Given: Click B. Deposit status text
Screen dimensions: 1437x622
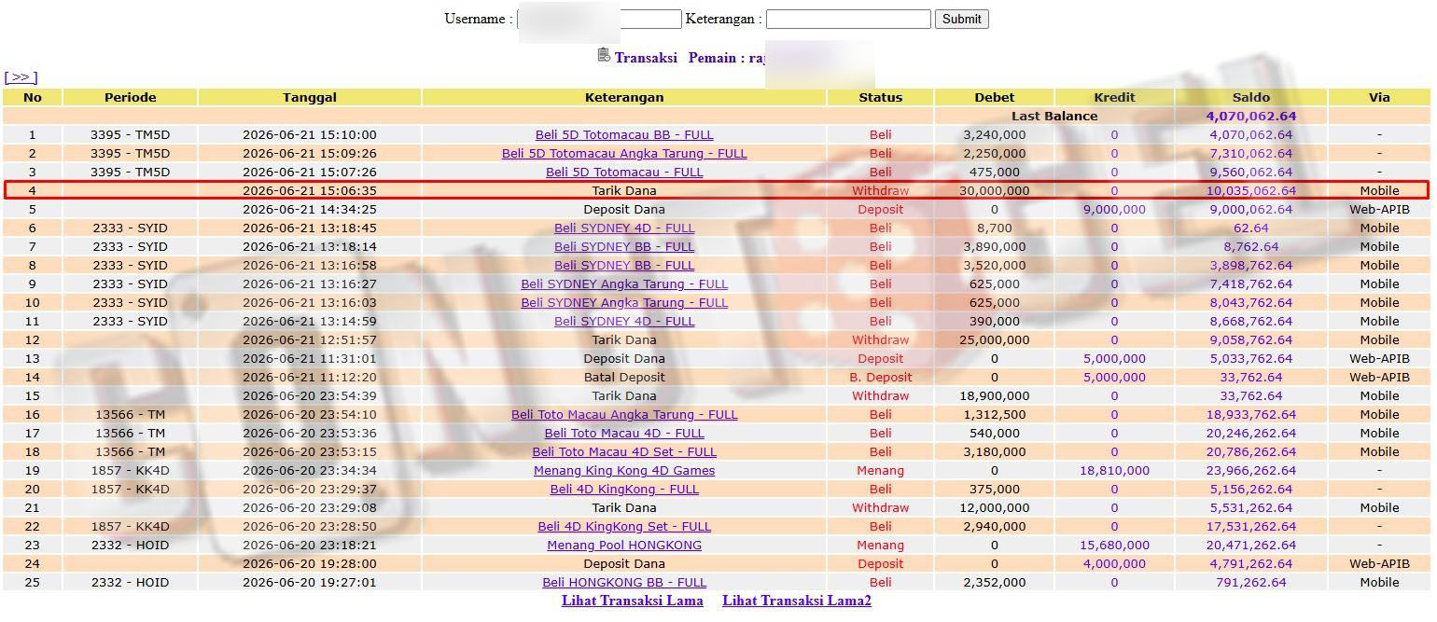Looking at the screenshot, I should point(881,377).
